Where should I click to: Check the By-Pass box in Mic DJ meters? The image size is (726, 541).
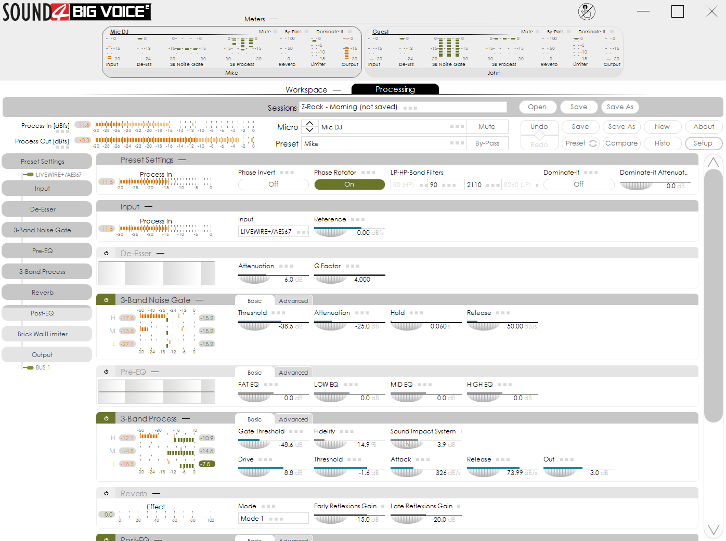(x=306, y=32)
